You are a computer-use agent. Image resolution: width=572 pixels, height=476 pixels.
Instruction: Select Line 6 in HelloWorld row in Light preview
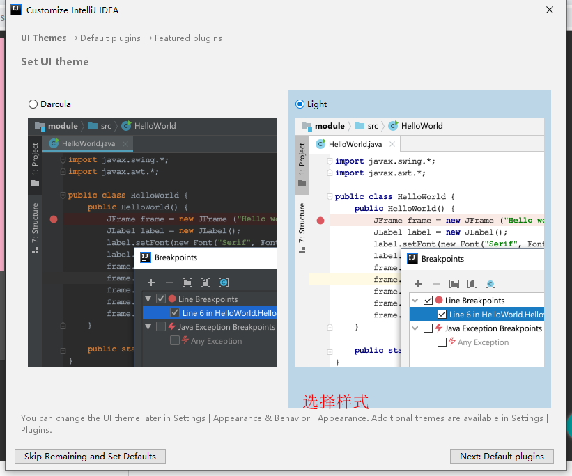[477, 314]
